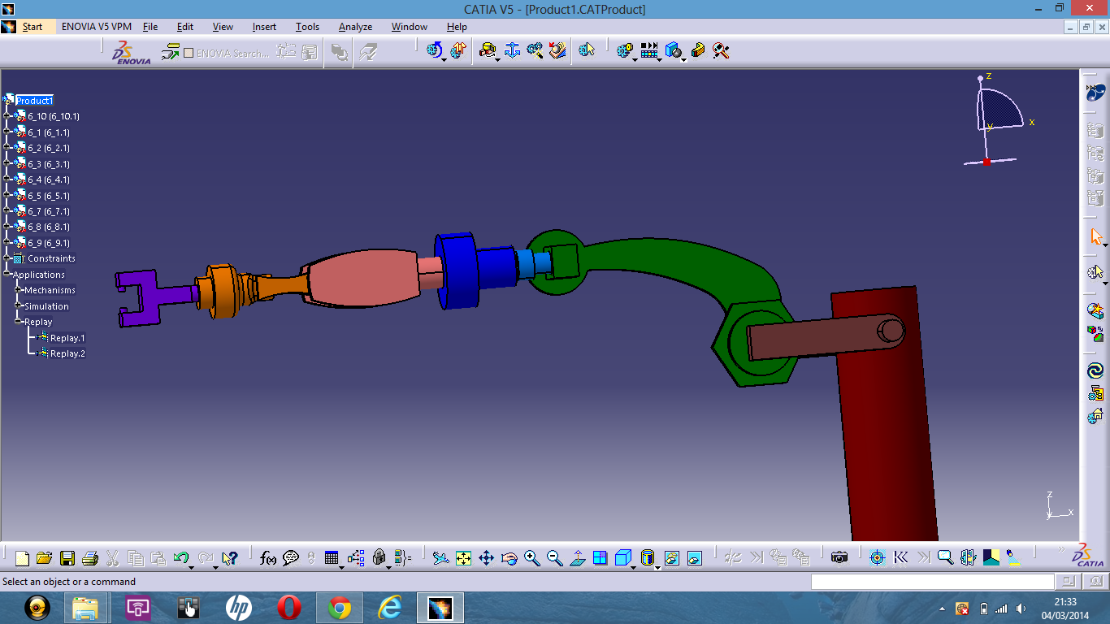Activate the Pan view tool
This screenshot has height=624, width=1110.
(486, 558)
